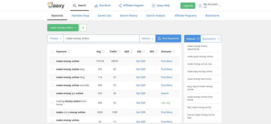Select related keyword make money online opportunity

(x=197, y=47)
